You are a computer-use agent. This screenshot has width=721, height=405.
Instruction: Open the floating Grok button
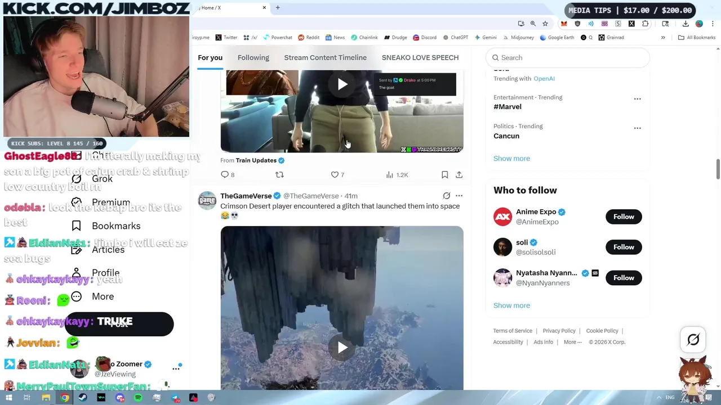point(693,340)
